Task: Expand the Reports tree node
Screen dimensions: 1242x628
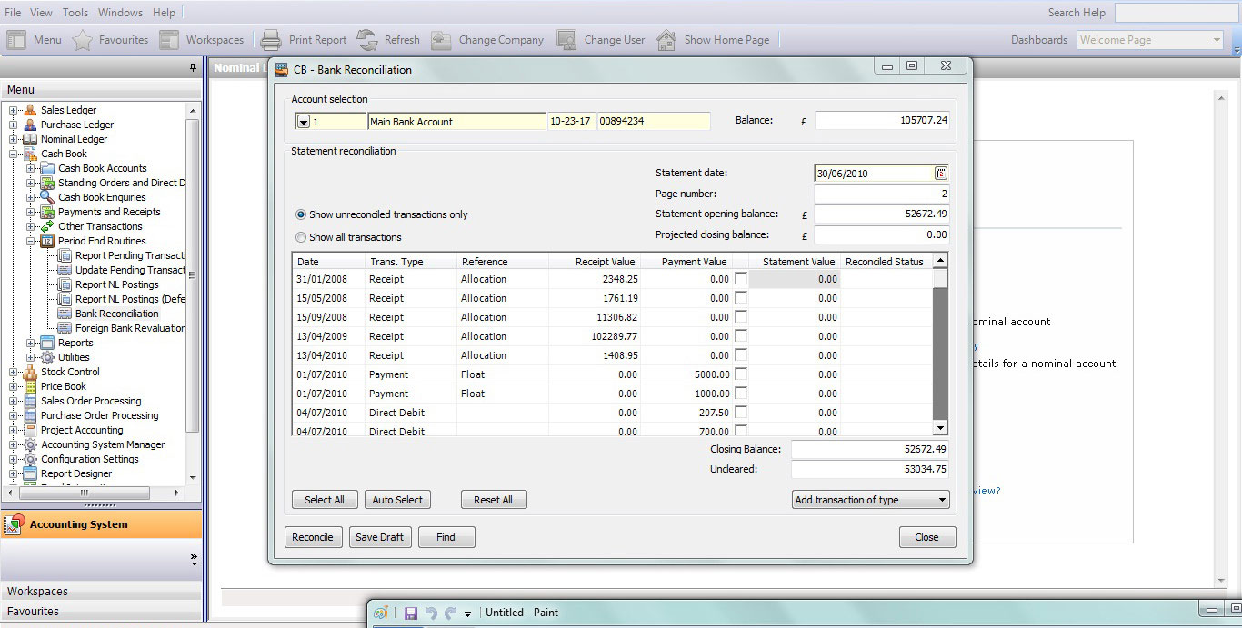Action: (30, 343)
